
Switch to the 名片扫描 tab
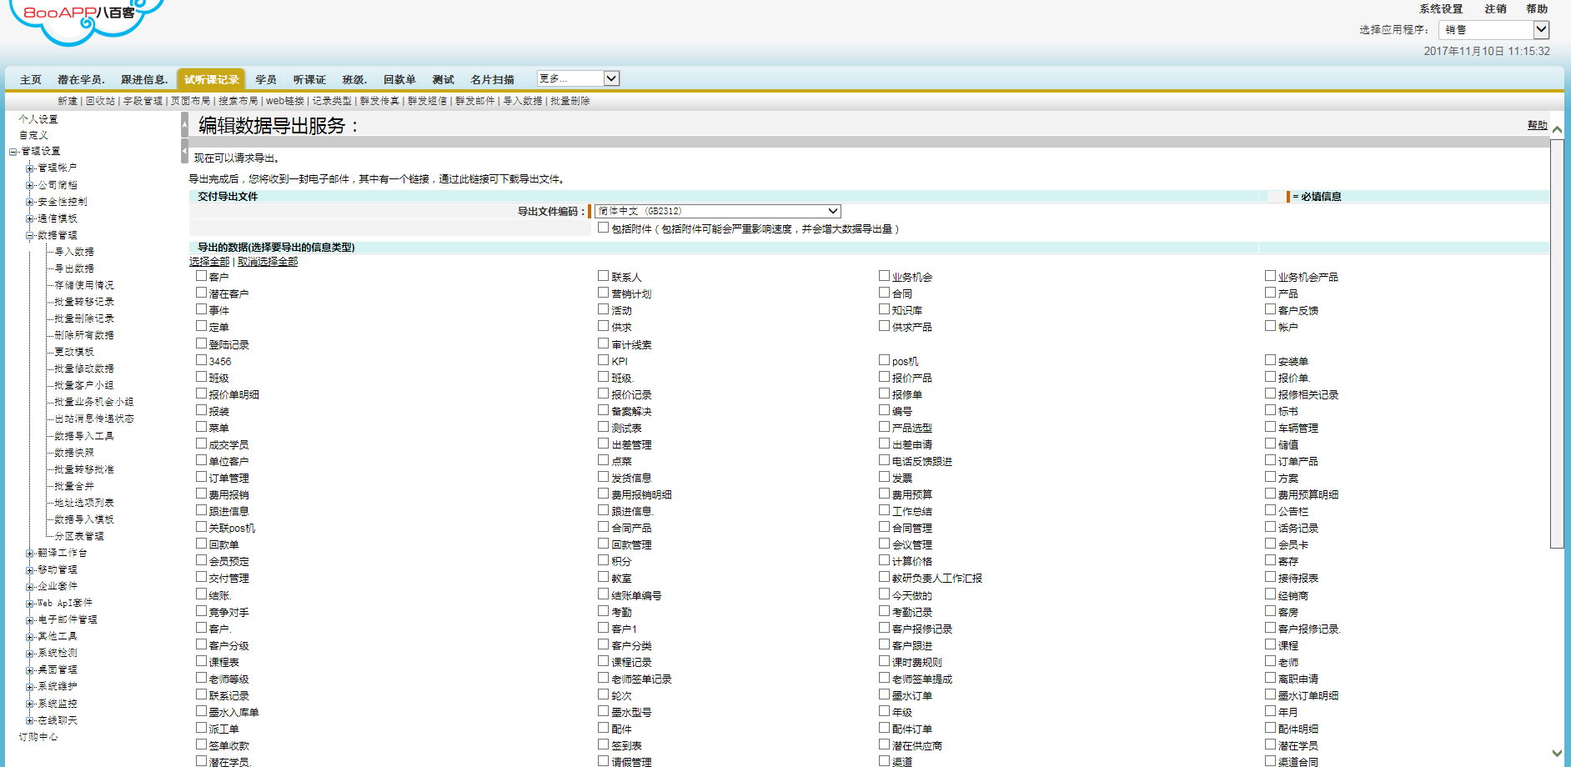492,80
